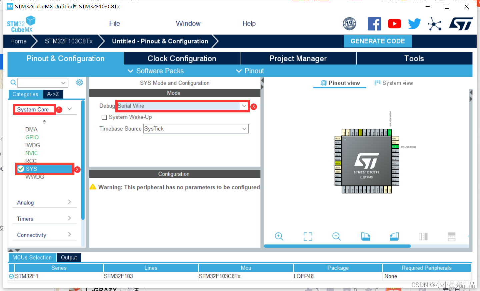
Task: Select IWDG in System Core list
Action: click(x=33, y=145)
